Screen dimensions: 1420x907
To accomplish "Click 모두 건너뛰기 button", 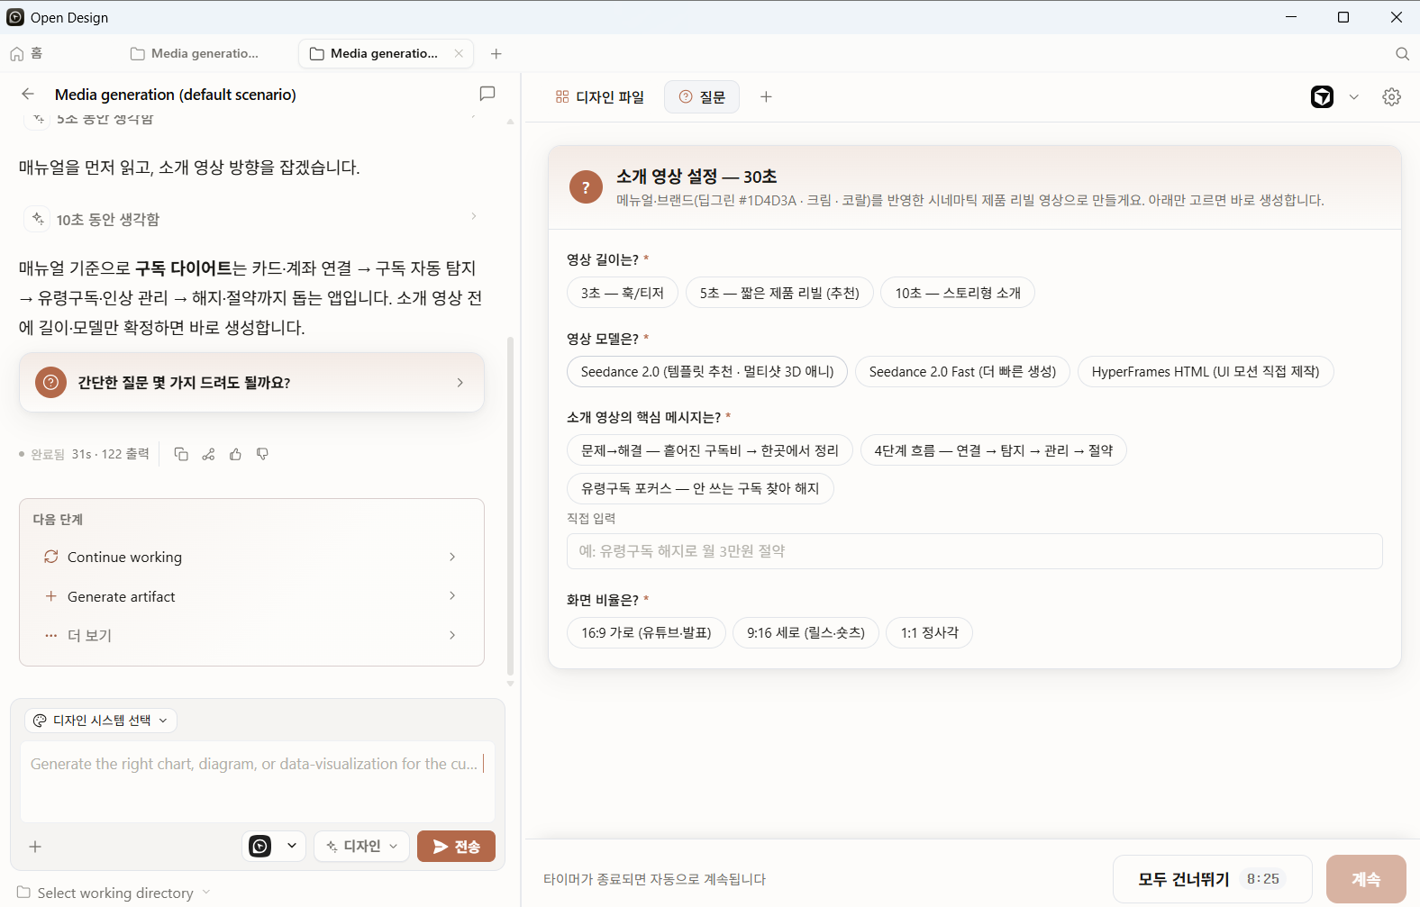I will tap(1212, 879).
